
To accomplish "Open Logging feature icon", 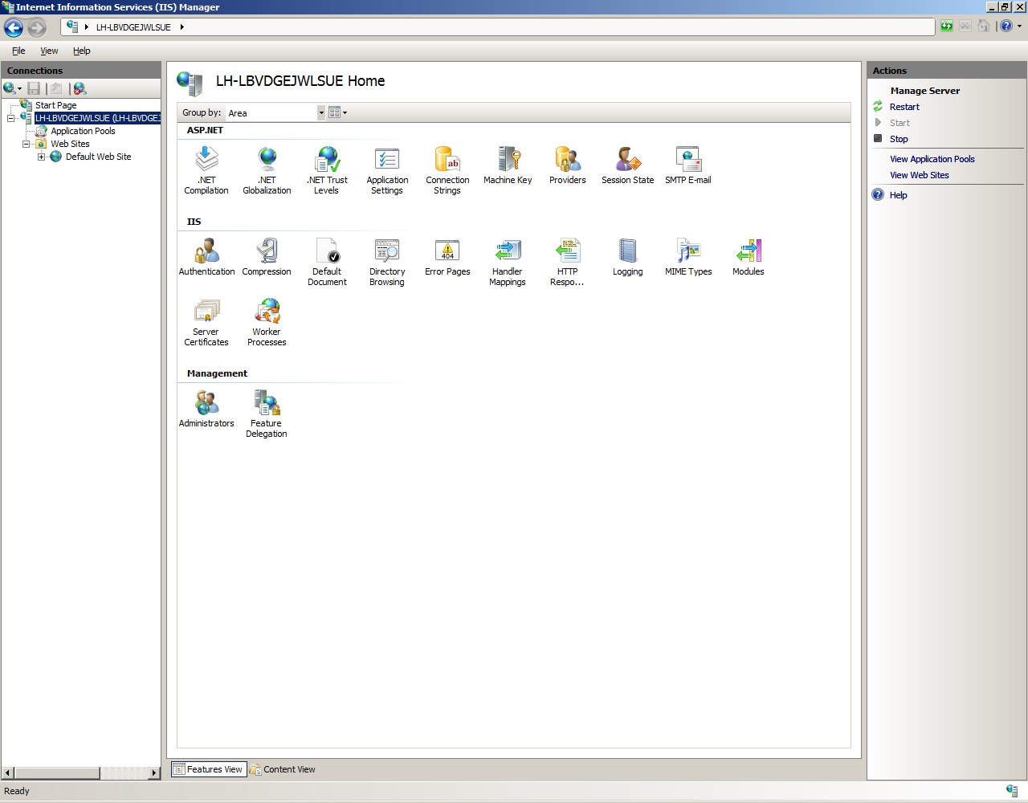I will [x=628, y=257].
